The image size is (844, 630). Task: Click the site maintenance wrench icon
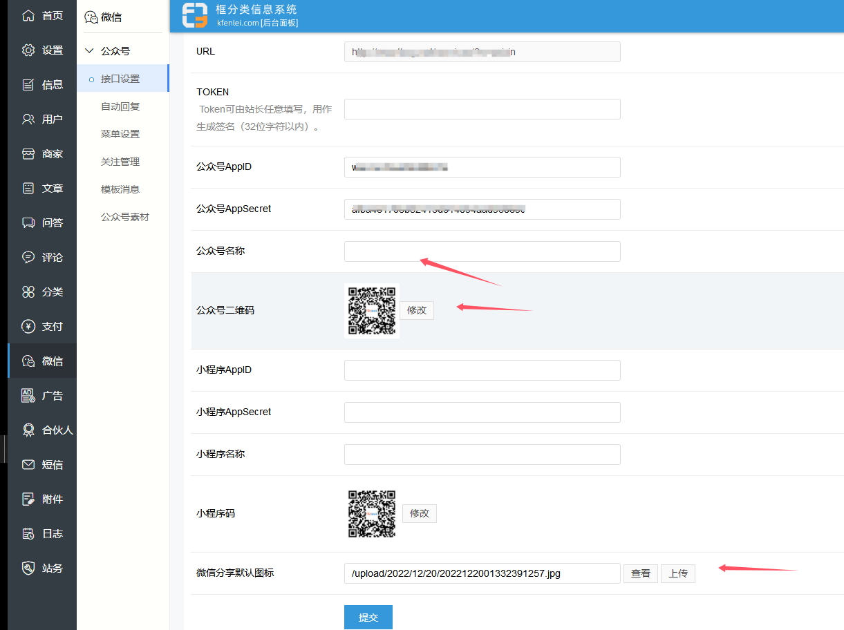point(28,568)
